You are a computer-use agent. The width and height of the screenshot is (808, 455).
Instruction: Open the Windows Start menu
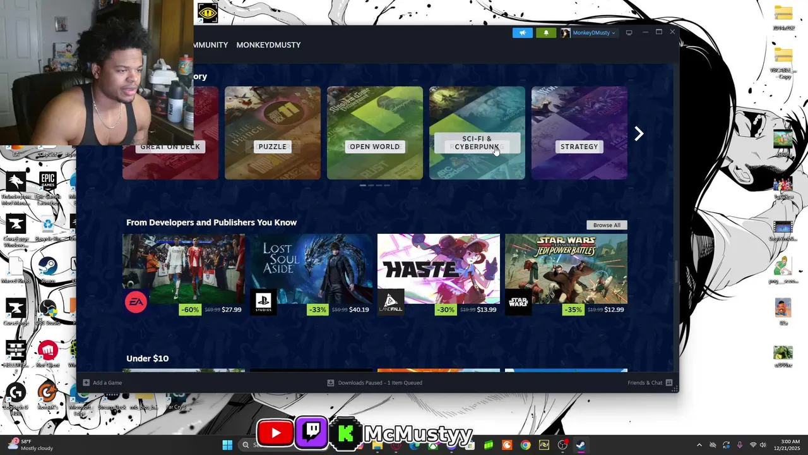(227, 445)
